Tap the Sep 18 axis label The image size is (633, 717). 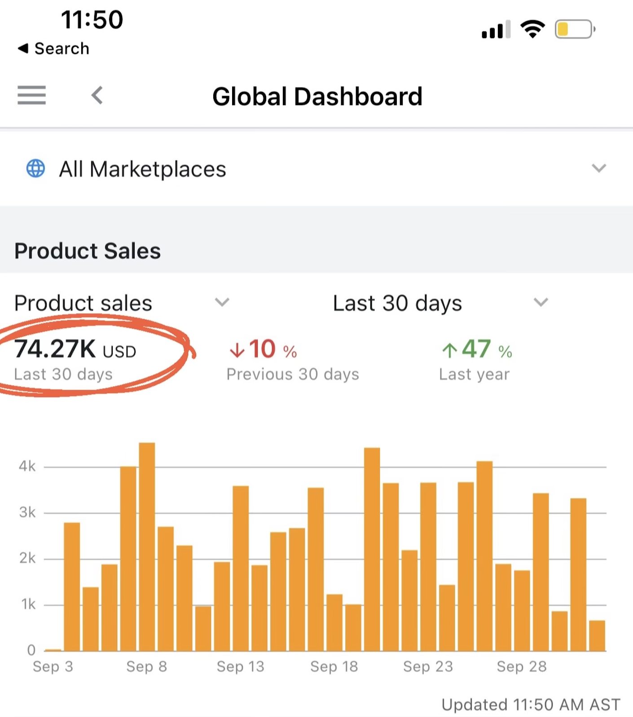(x=334, y=666)
